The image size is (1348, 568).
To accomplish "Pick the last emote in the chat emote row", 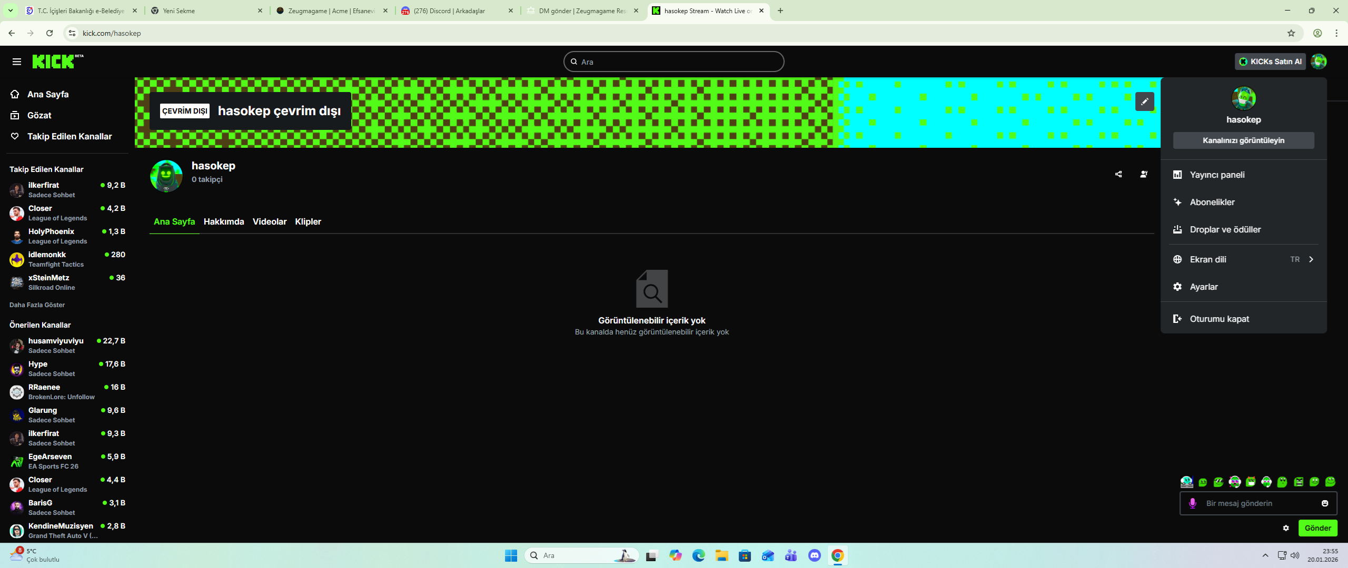I will (x=1331, y=482).
